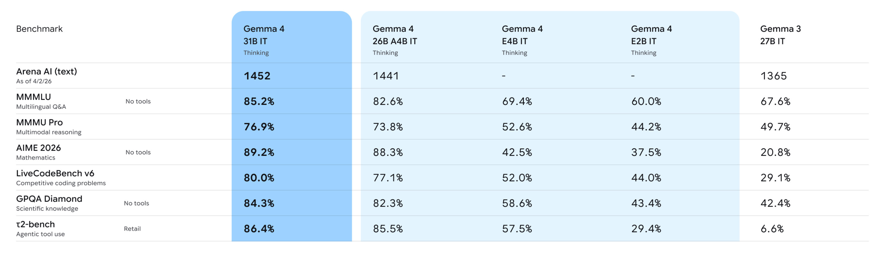Click the τ2-bench row label
Screen dimensions: 883x255
click(35, 224)
